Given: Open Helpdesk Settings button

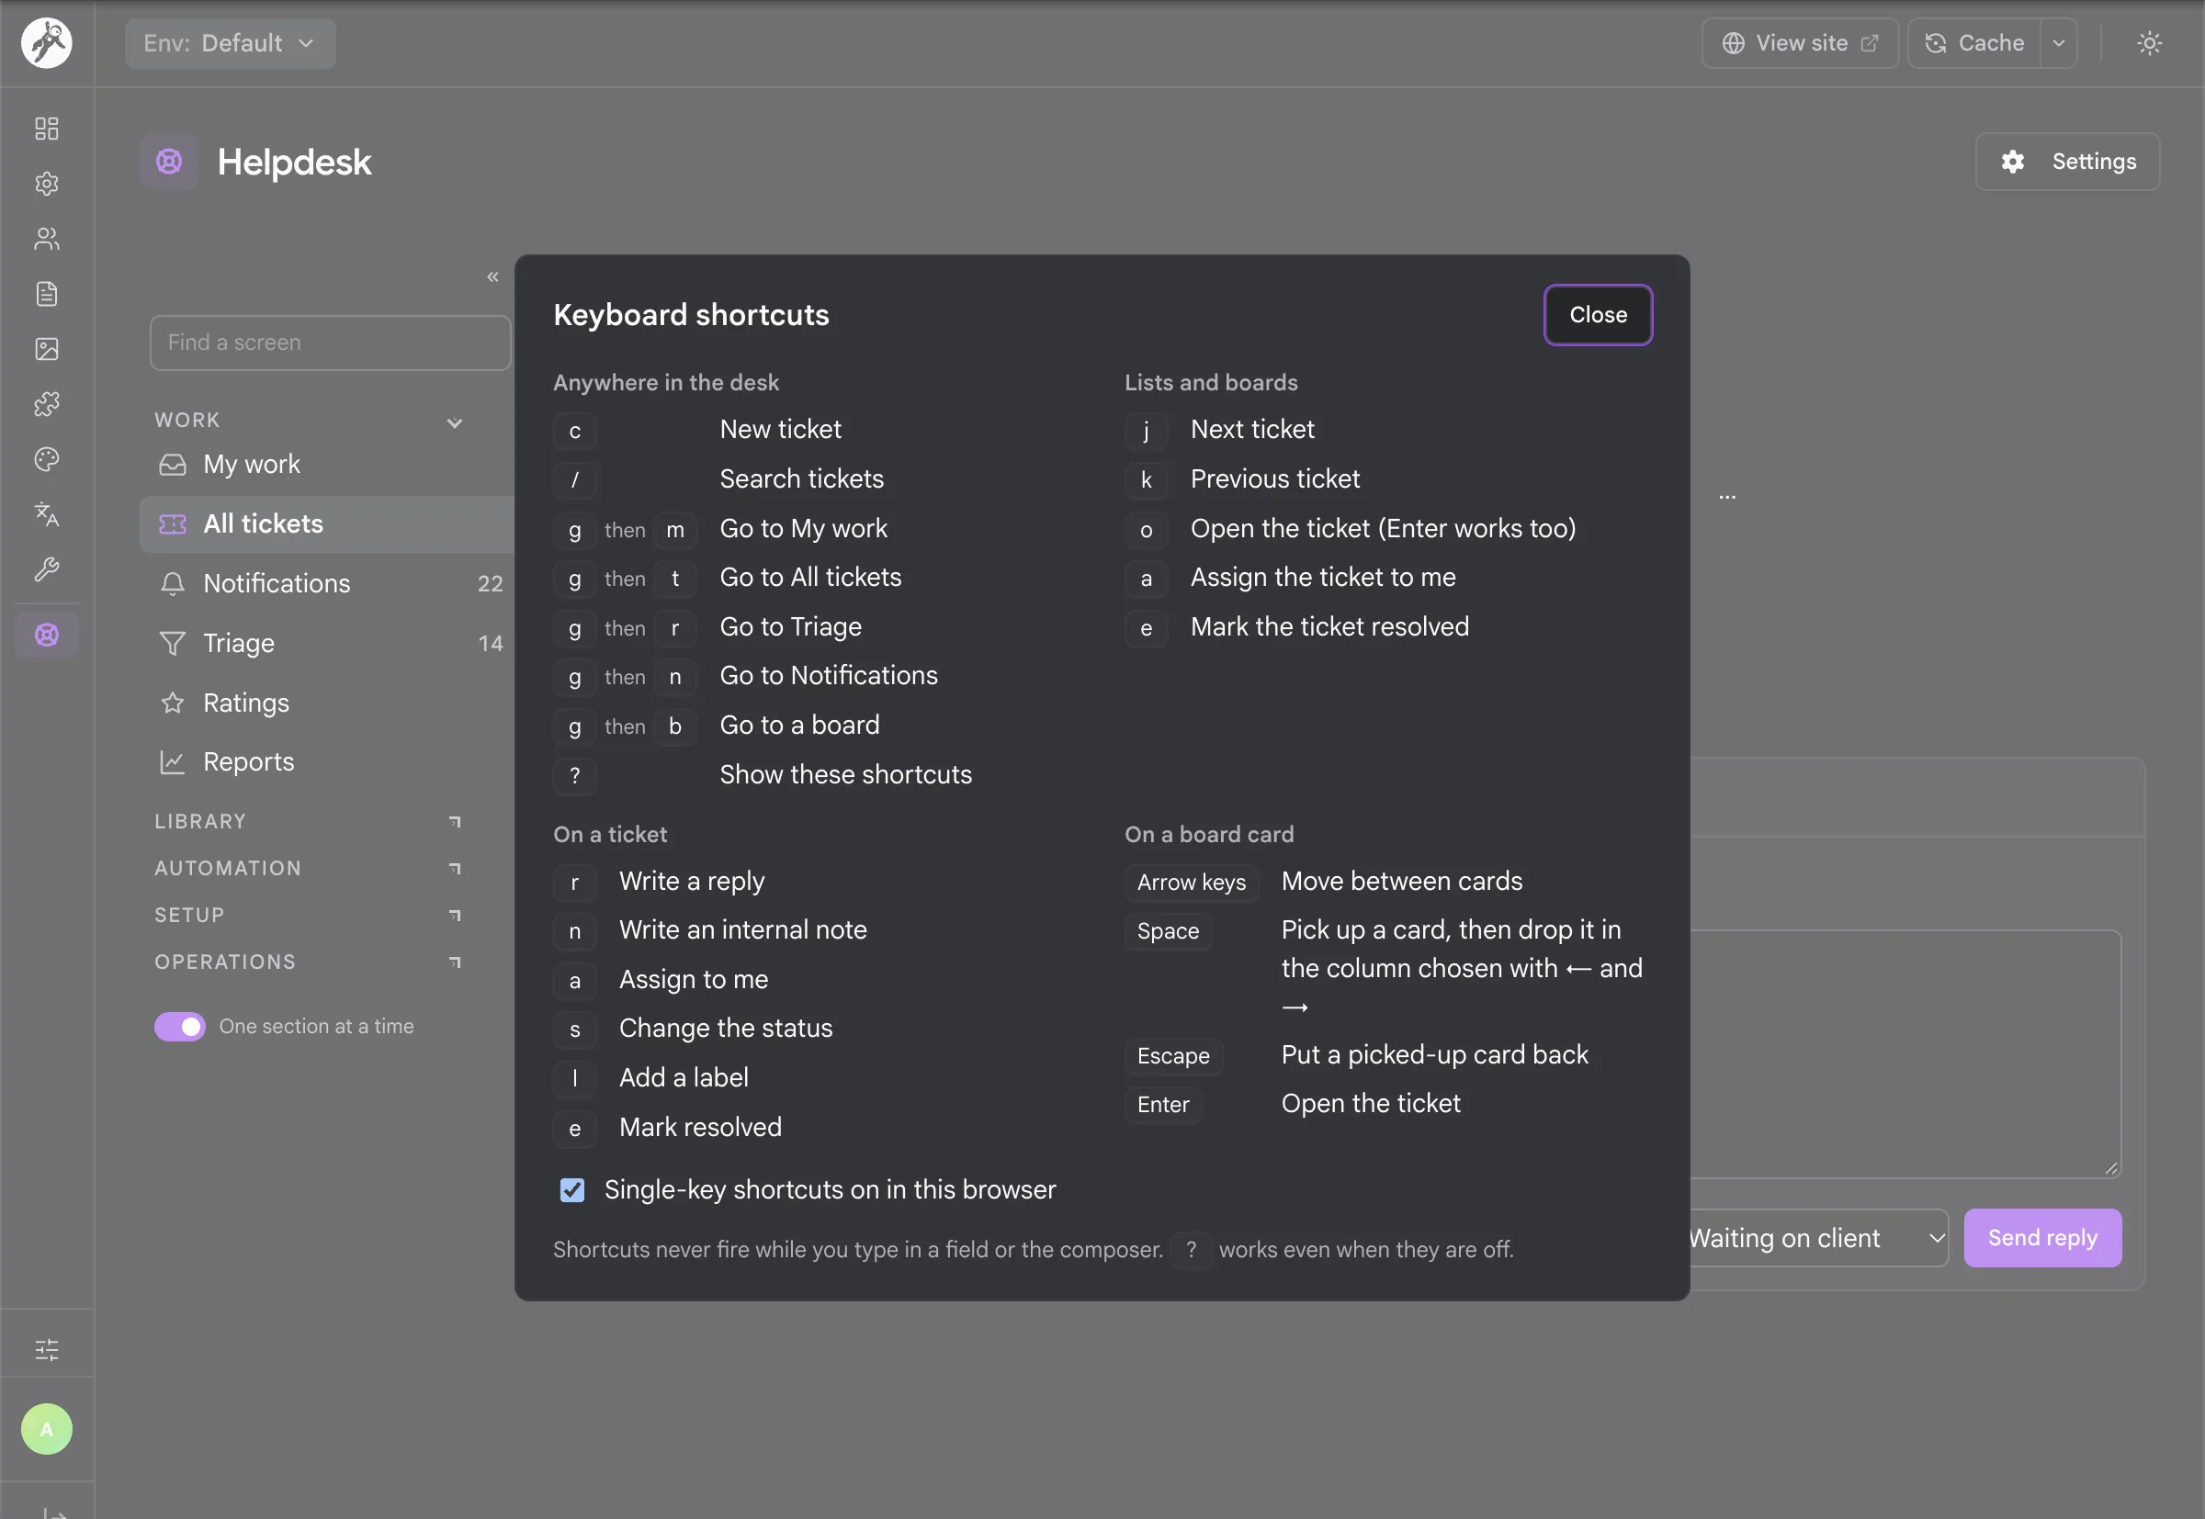Looking at the screenshot, I should point(2067,162).
